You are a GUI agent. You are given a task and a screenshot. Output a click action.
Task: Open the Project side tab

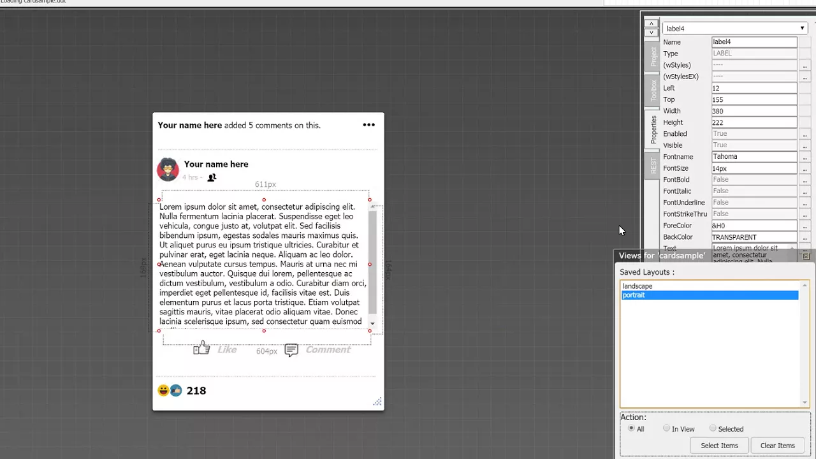point(653,57)
